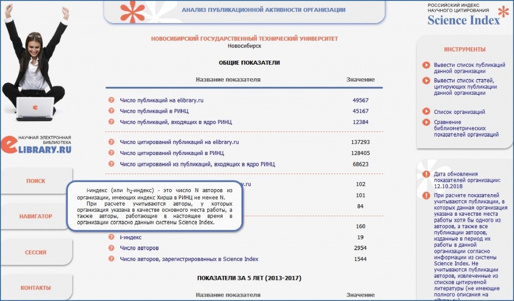Click the value 1544
Screen dimensions: 514x301
click(360, 259)
